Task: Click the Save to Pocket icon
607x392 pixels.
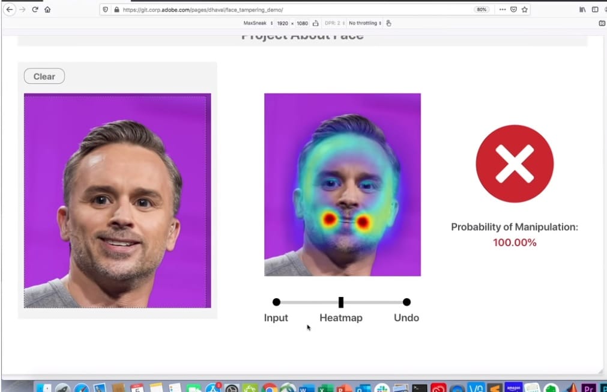Action: pos(514,9)
